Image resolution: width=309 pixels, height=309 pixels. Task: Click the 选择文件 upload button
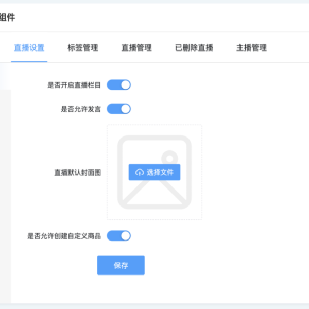coord(154,172)
